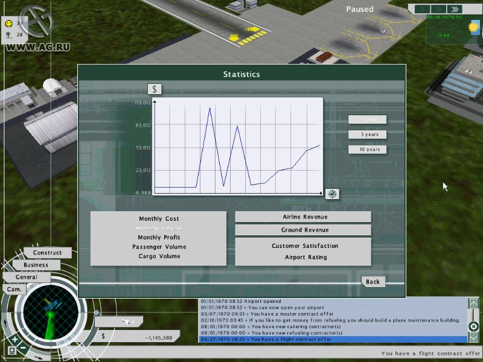Click the small round knob right of minimap
The image size is (483, 362).
click(97, 313)
